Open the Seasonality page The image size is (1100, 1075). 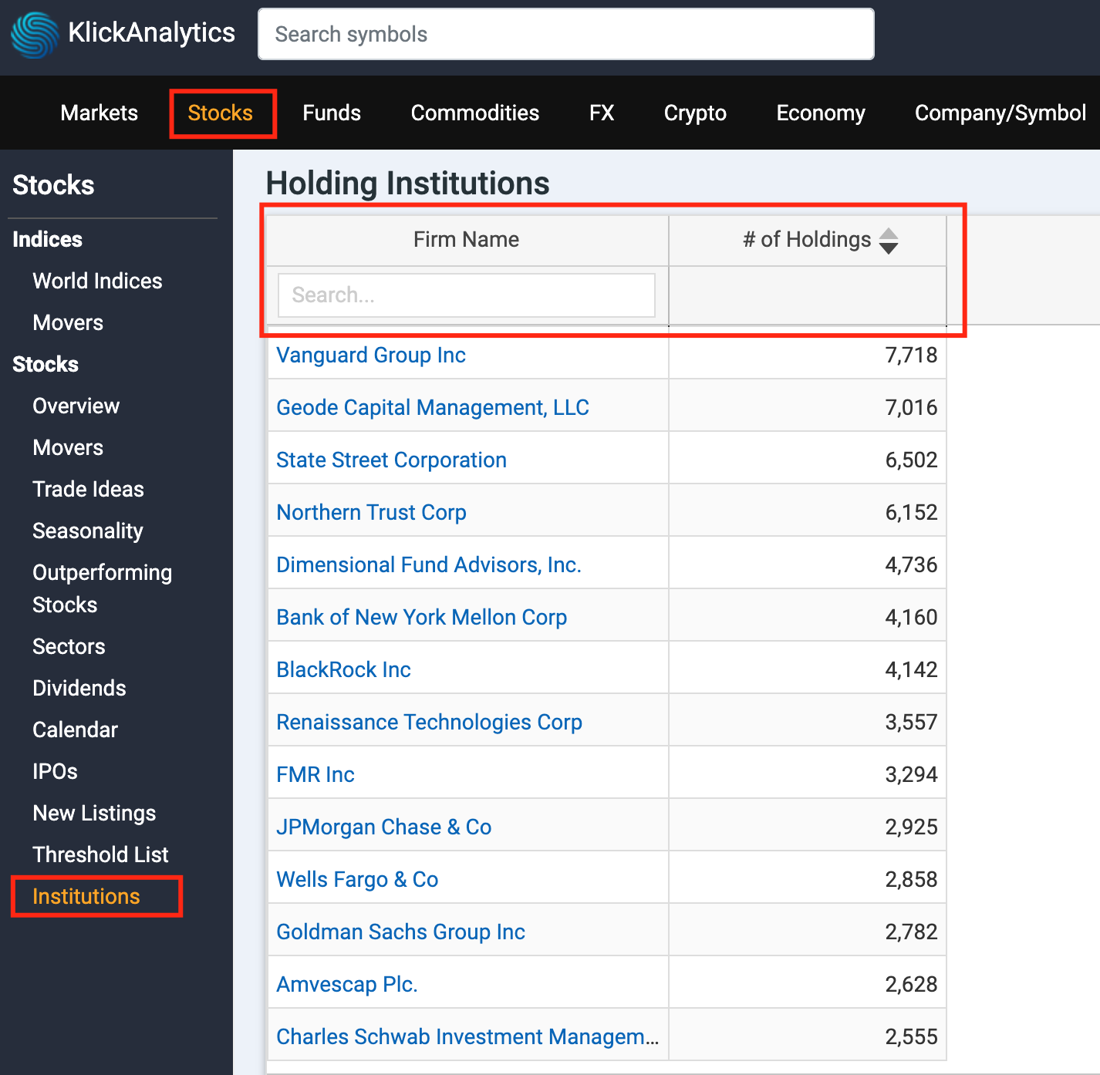[x=88, y=531]
